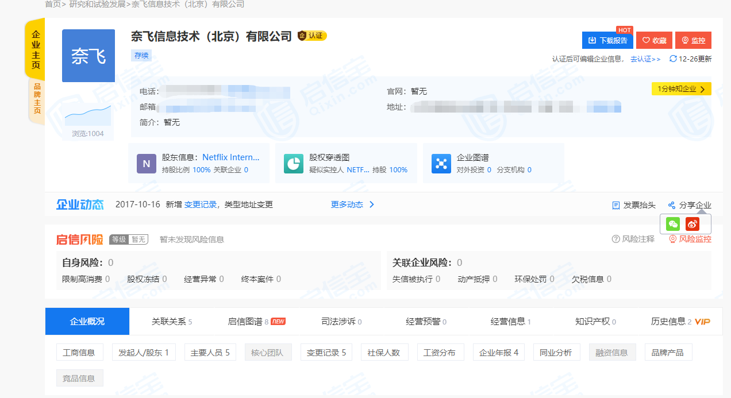
Task: Click the 企认证 certification badge
Action: (x=312, y=35)
